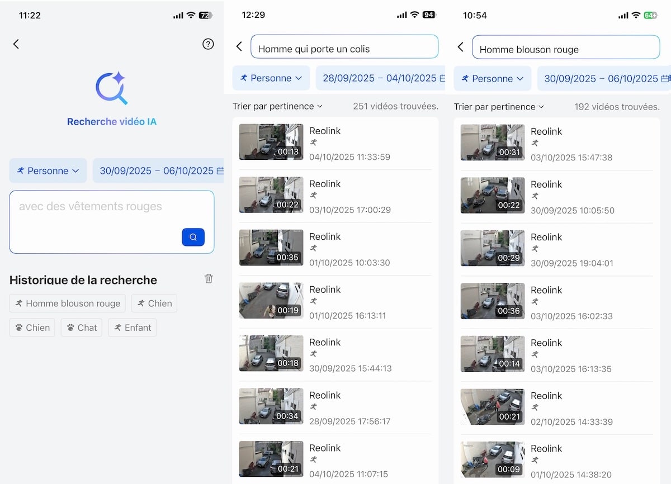671x484 pixels.
Task: Tap the Recherche vidéo IA logo icon
Action: pos(111,88)
